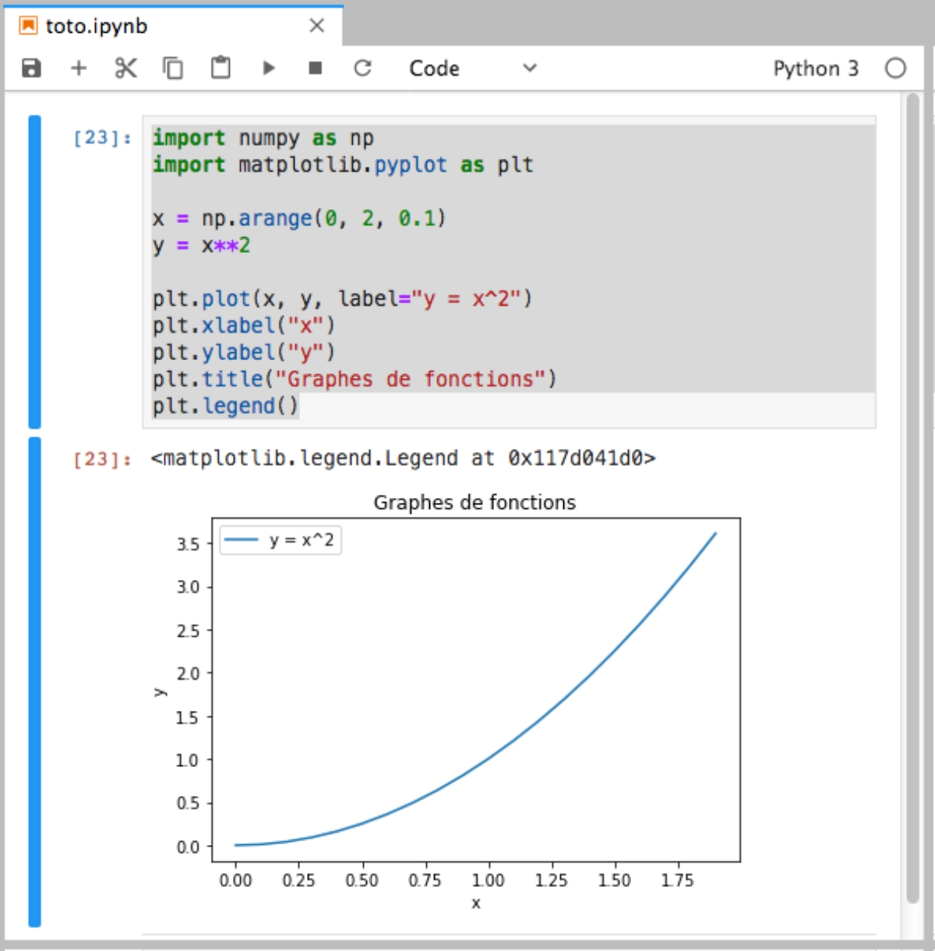The image size is (935, 951).
Task: Click the Python 3 kernel name
Action: coord(815,69)
